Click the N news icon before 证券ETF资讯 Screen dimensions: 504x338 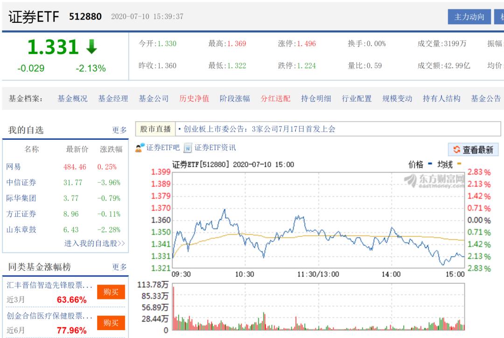click(188, 148)
